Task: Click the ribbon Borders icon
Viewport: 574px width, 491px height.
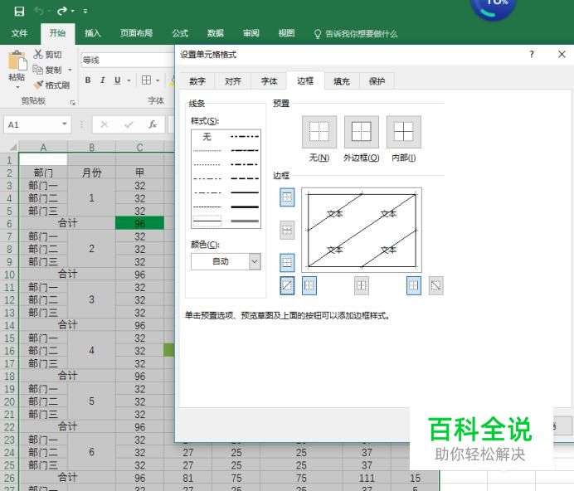Action: (x=147, y=80)
